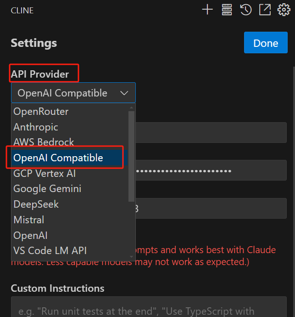The image size is (295, 317).
Task: Expand the API Provider dropdown chevron
Action: (124, 93)
